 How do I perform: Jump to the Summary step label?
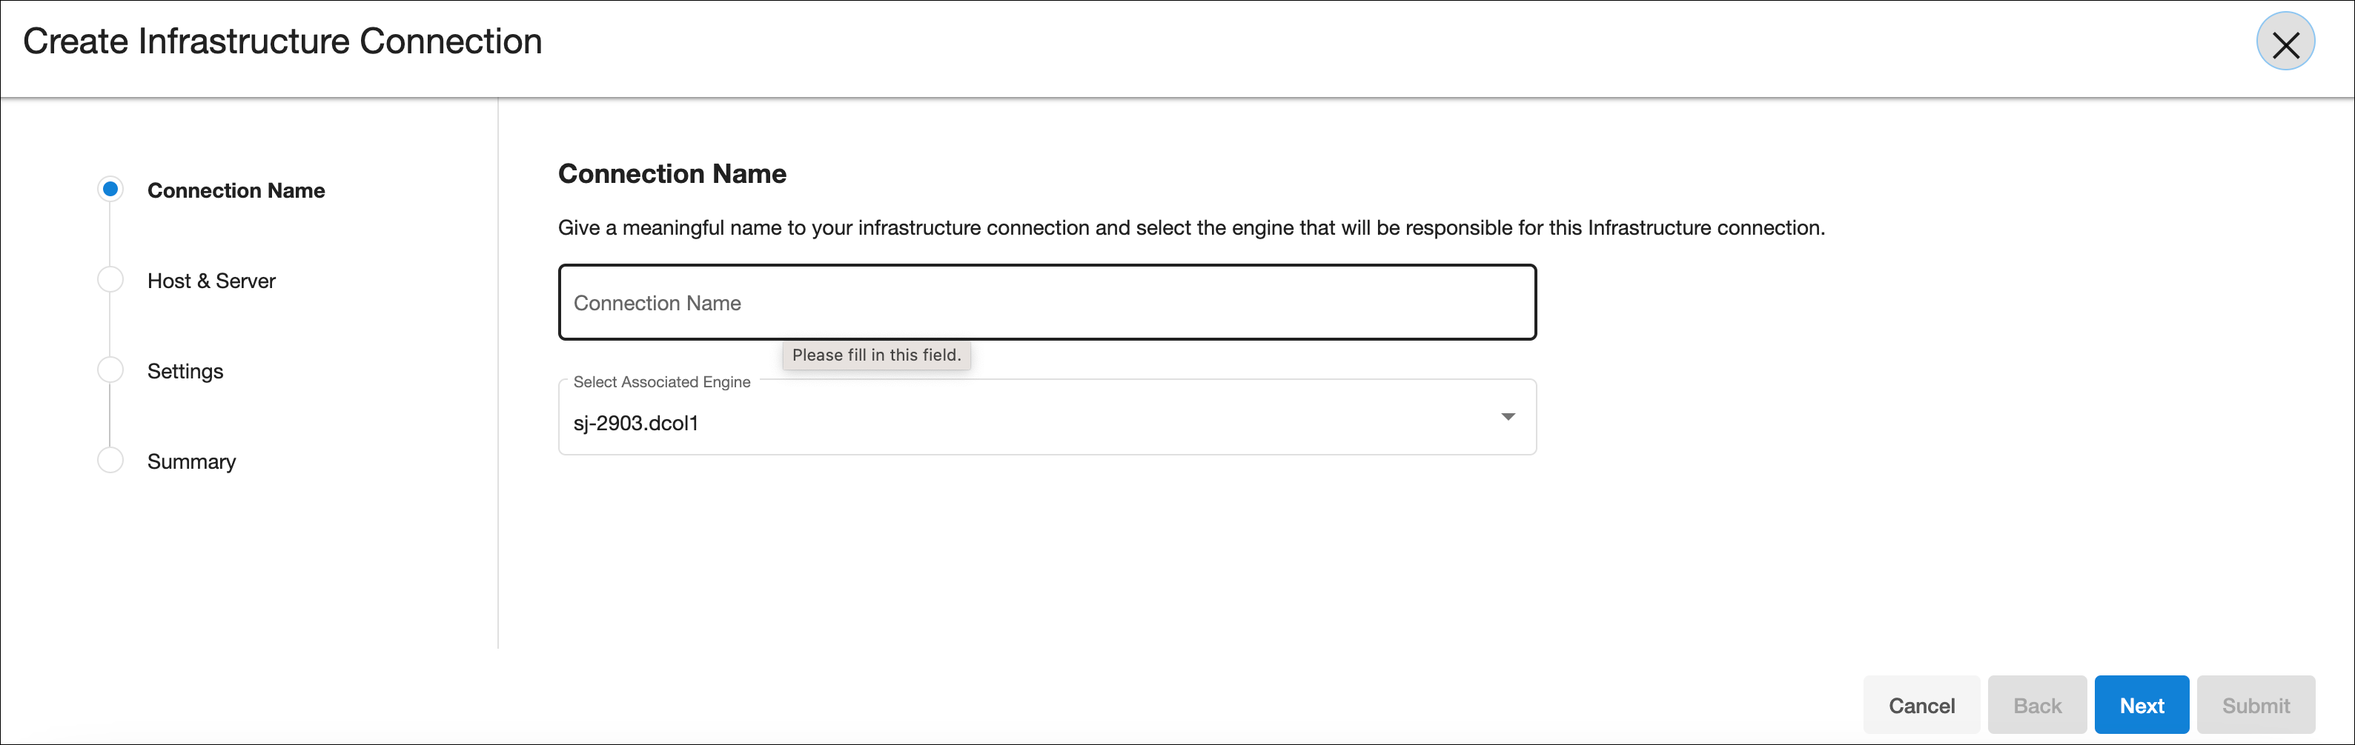[191, 462]
